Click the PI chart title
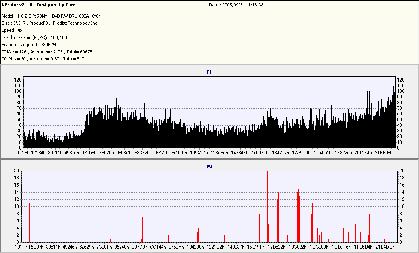The height and width of the screenshot is (253, 419). pos(209,72)
